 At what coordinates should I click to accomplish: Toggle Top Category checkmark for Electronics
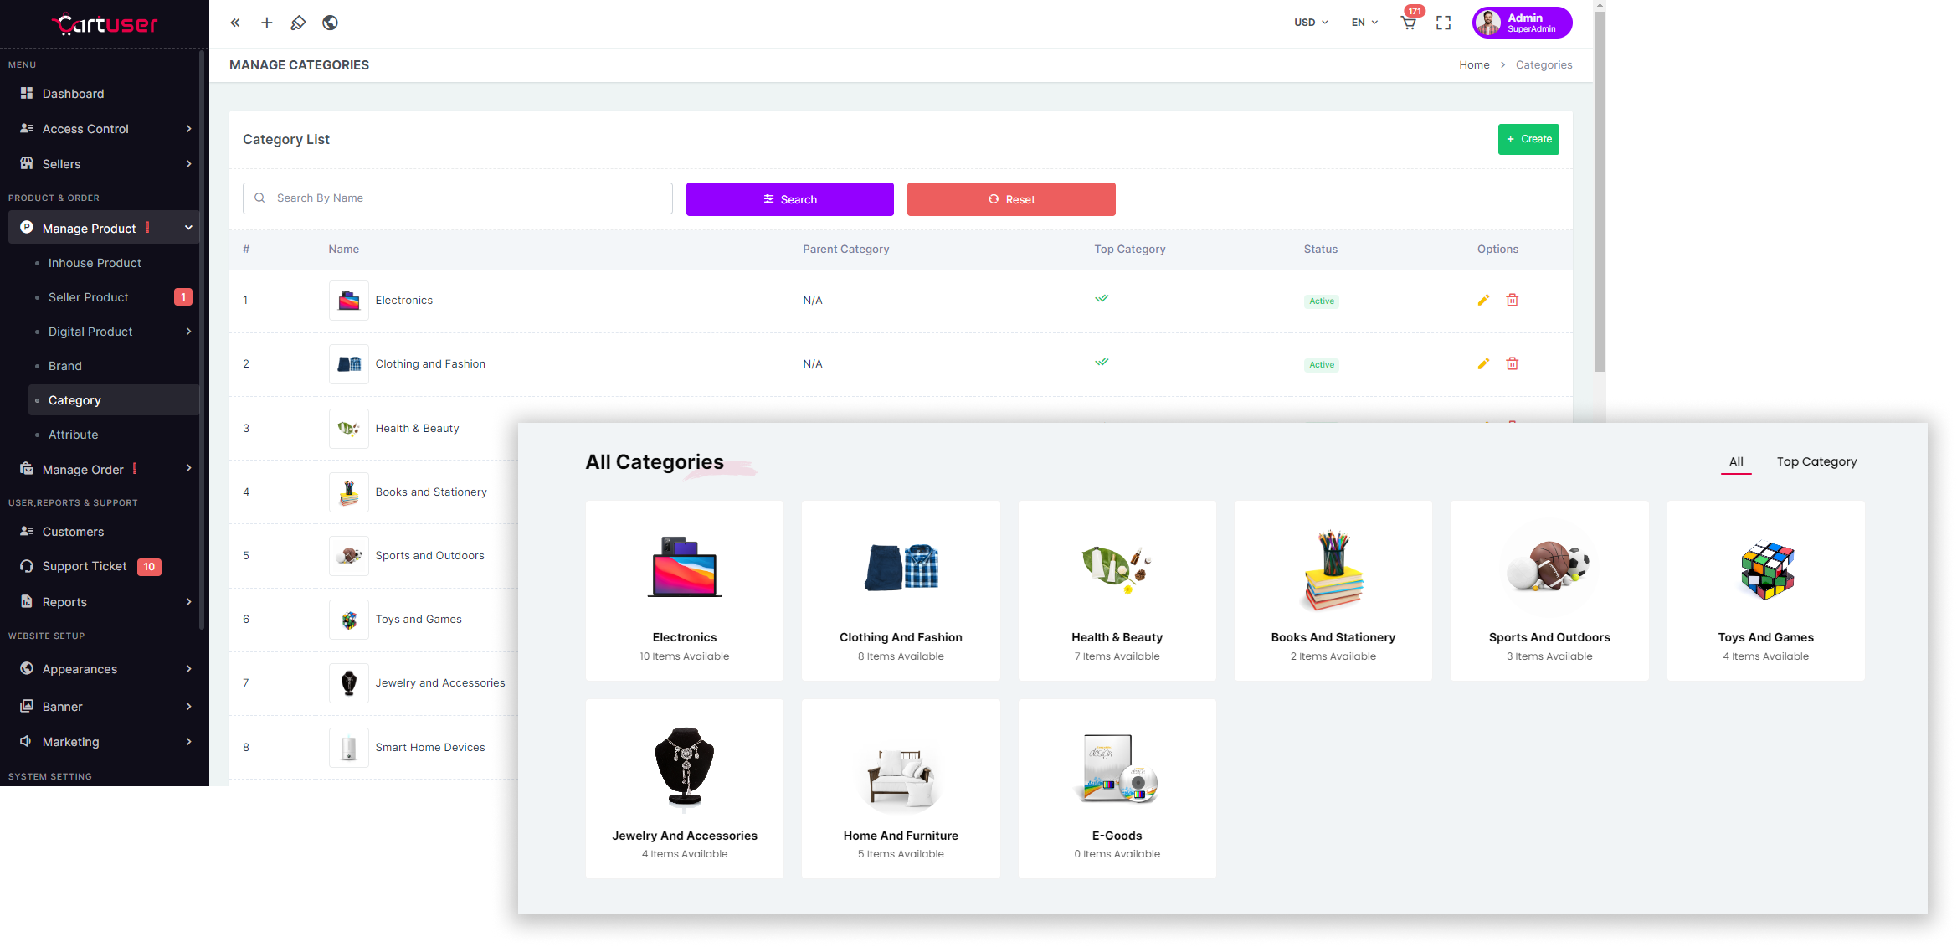[1102, 298]
